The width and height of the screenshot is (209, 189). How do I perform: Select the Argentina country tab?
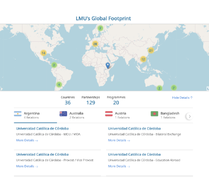pyautogui.click(x=36, y=115)
